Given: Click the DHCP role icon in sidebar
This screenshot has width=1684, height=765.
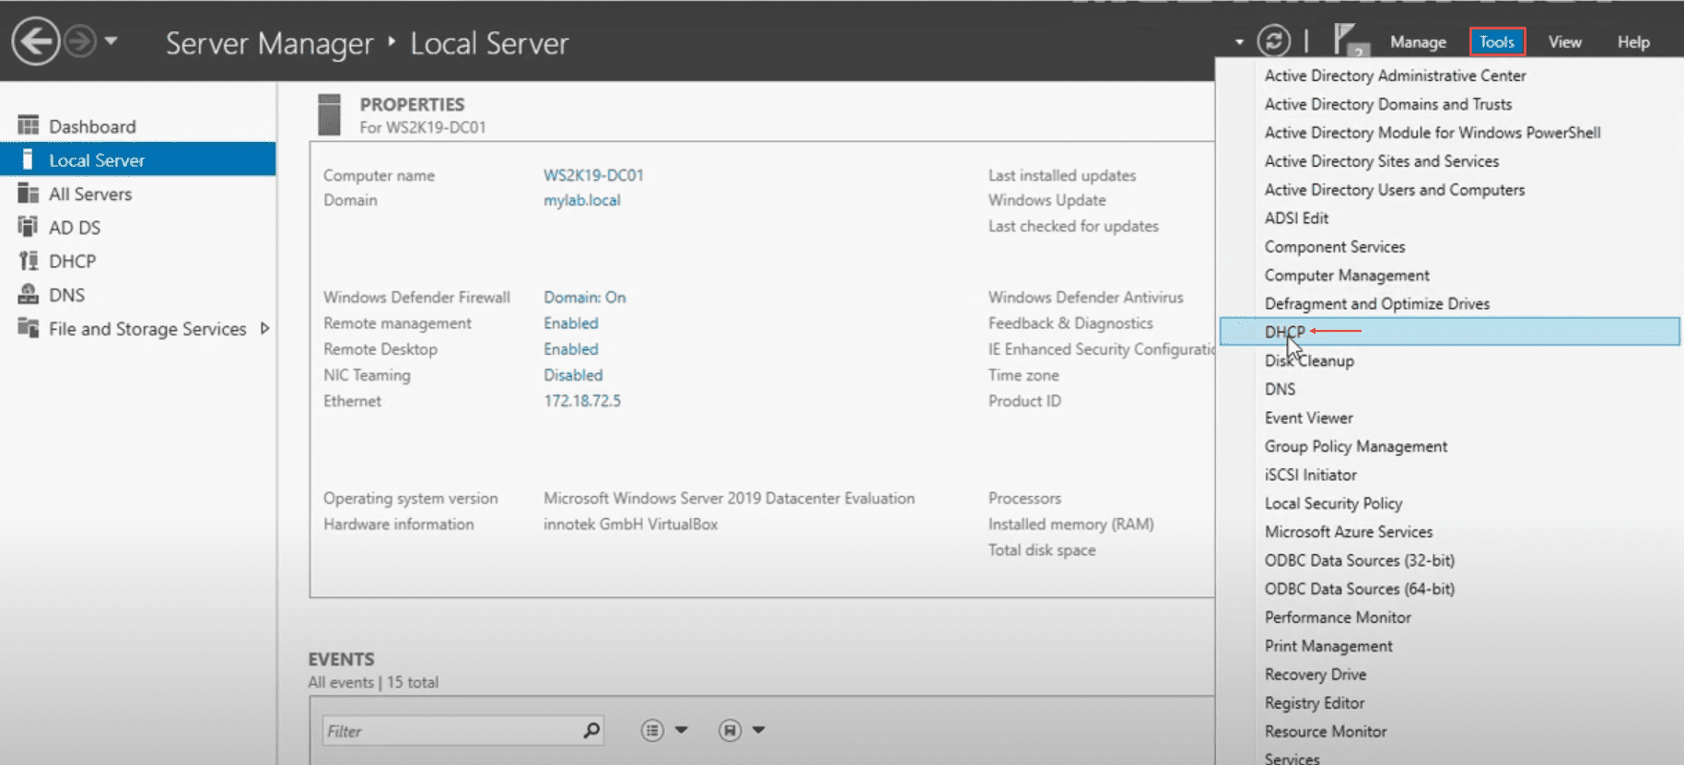Looking at the screenshot, I should (x=29, y=261).
